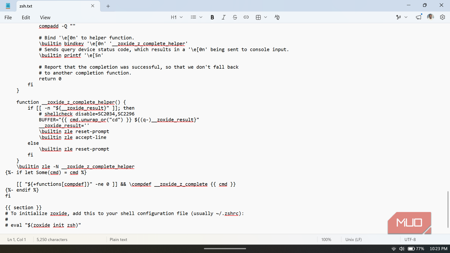Click the Notepad app icon in title bar
This screenshot has width=450, height=253.
pyautogui.click(x=8, y=6)
